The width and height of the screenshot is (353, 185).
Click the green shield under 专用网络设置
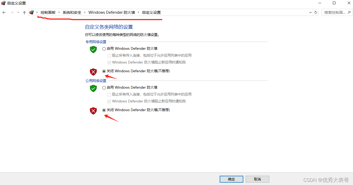point(93,49)
